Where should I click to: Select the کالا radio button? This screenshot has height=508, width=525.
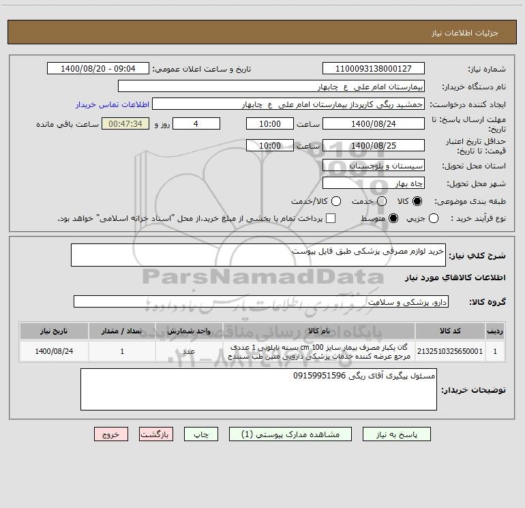click(417, 201)
